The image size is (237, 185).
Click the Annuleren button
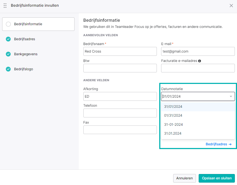(184, 178)
